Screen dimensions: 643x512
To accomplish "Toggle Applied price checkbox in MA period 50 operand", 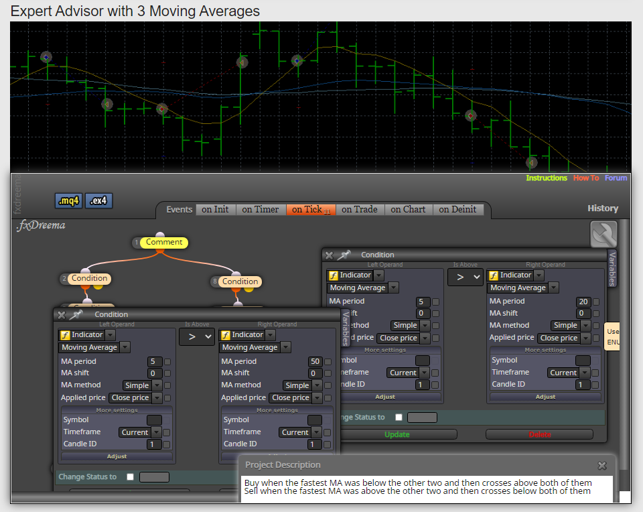I will 328,397.
